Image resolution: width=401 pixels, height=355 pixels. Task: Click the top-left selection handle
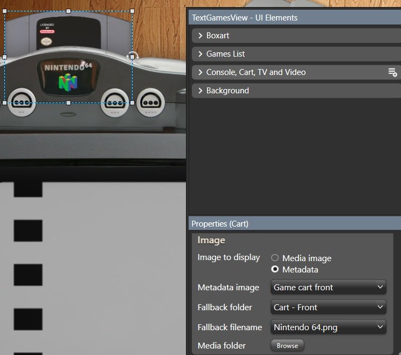[x=5, y=11]
